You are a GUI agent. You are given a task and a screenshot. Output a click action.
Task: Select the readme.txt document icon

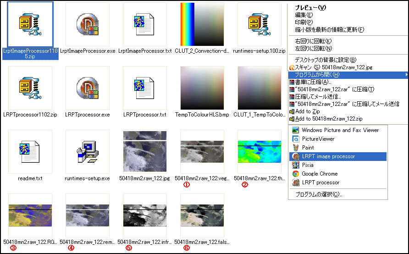30,152
